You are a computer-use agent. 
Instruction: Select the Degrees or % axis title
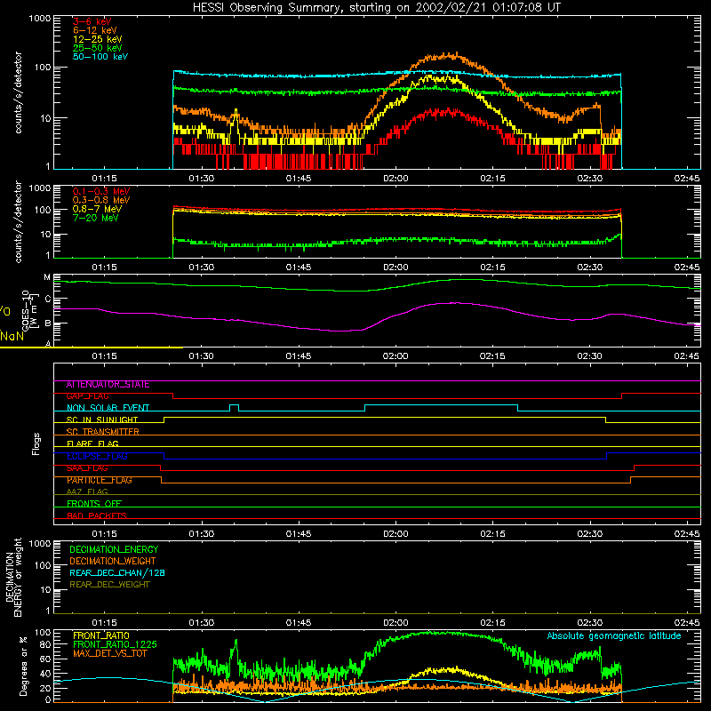coord(23,666)
